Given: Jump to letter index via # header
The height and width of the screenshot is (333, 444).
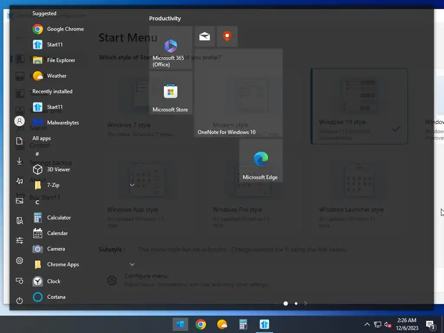Looking at the screenshot, I should [37, 154].
